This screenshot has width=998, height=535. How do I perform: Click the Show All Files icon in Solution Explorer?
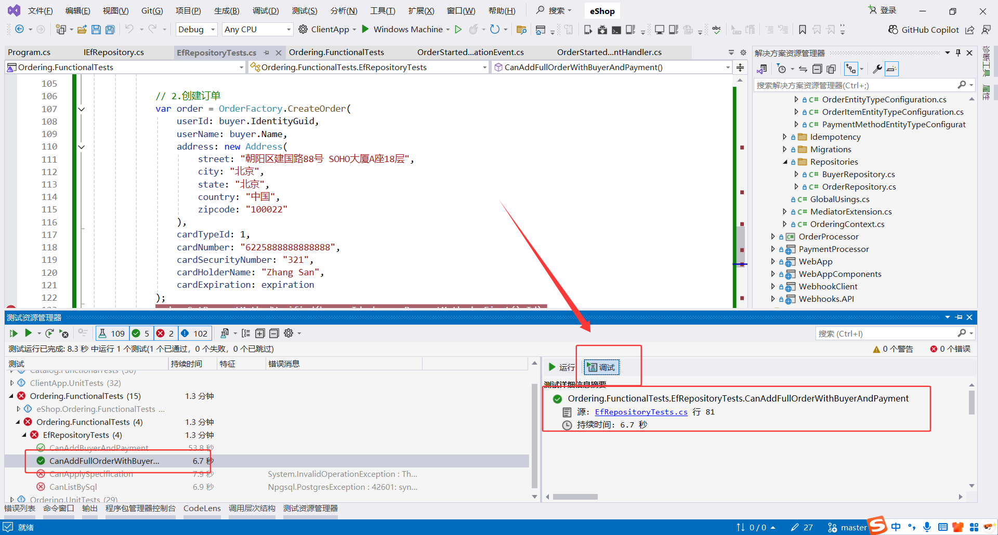point(831,69)
